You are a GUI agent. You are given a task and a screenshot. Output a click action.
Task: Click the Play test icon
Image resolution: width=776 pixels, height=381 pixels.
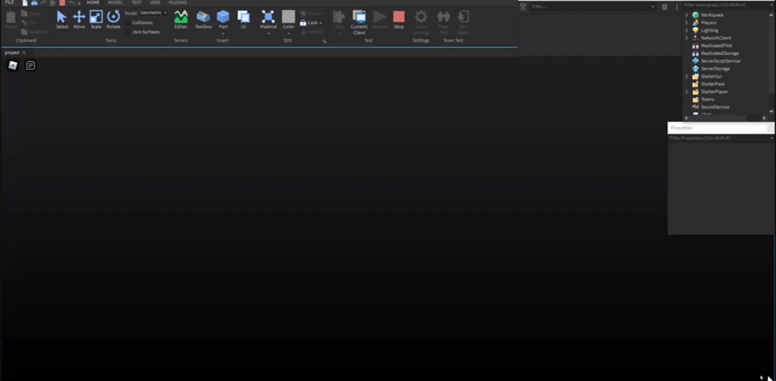[x=339, y=18]
